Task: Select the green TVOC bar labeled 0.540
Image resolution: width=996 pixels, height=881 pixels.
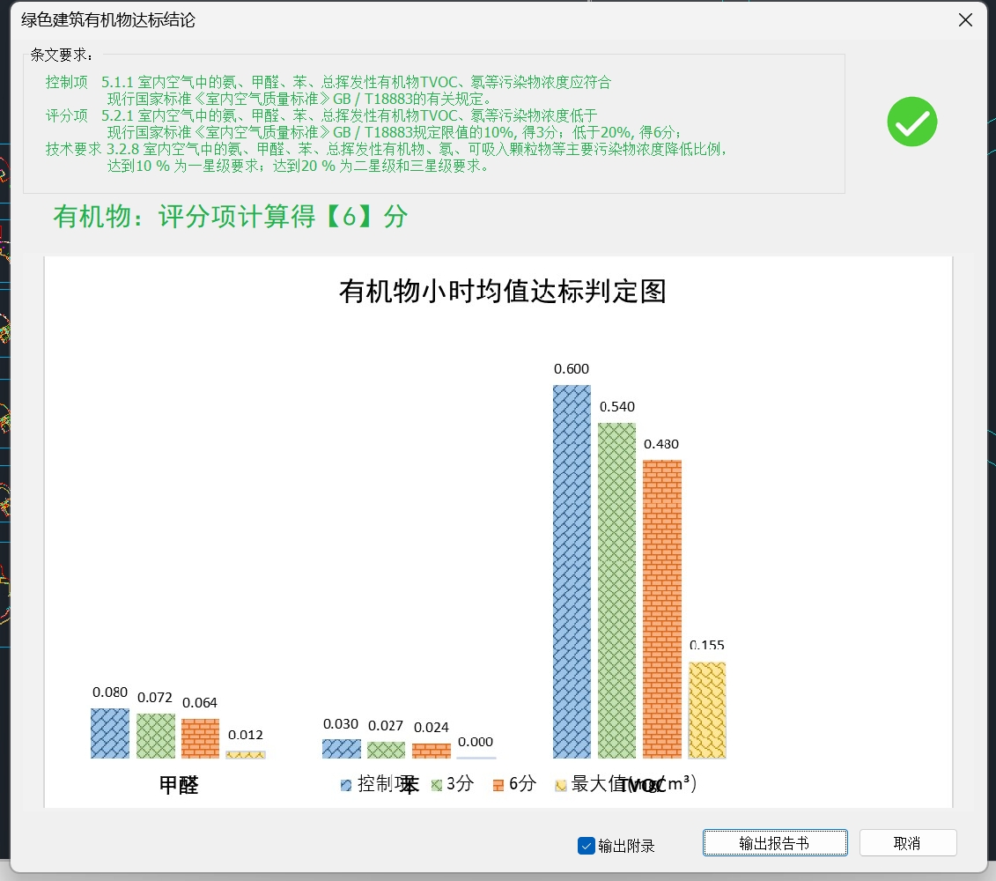Action: pyautogui.click(x=616, y=590)
